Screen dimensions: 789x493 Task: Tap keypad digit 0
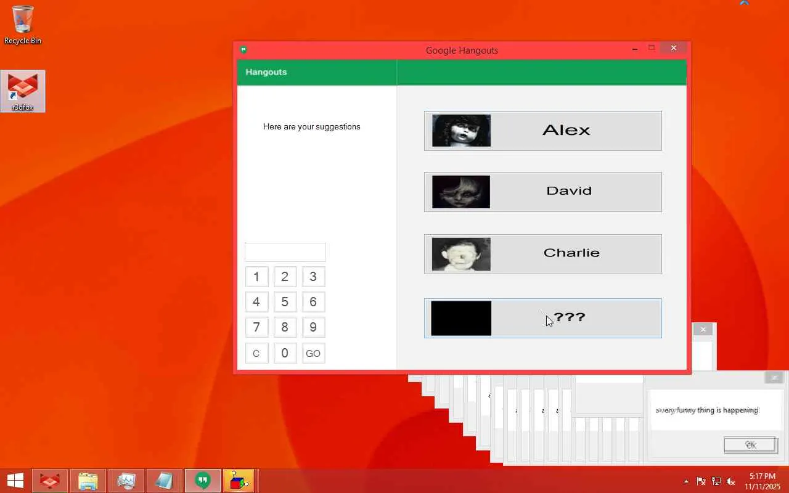[x=285, y=353]
